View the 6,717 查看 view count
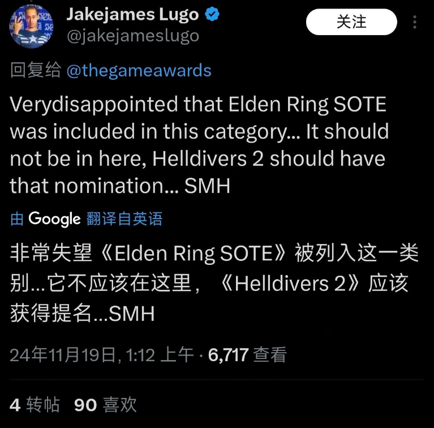434x428 pixels. point(247,354)
